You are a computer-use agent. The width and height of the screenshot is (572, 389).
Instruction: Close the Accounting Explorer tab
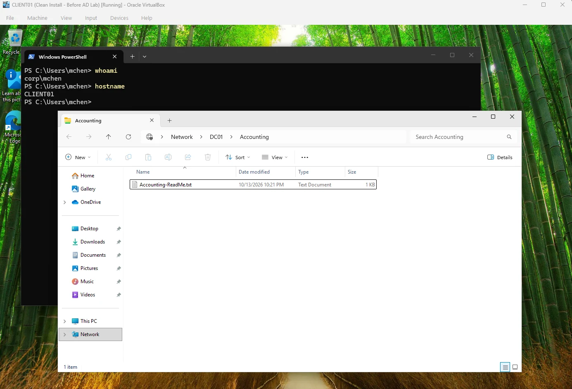(152, 120)
